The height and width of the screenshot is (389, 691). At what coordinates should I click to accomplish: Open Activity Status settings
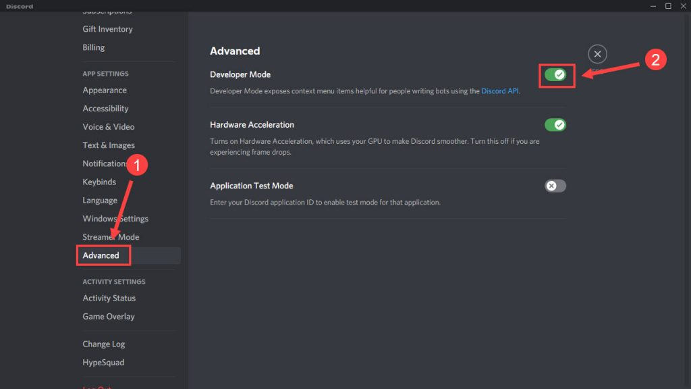point(109,298)
